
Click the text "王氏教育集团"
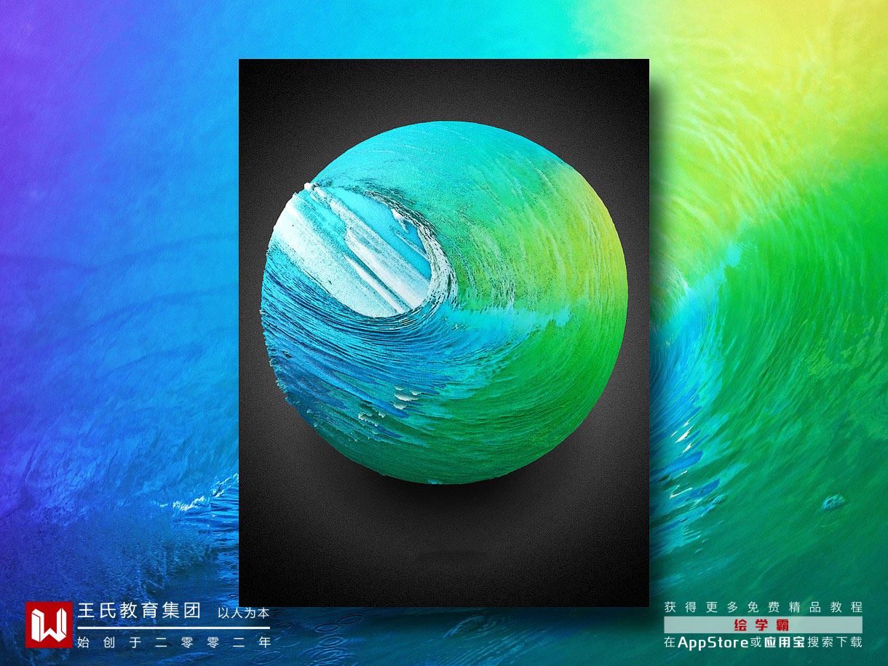point(139,611)
